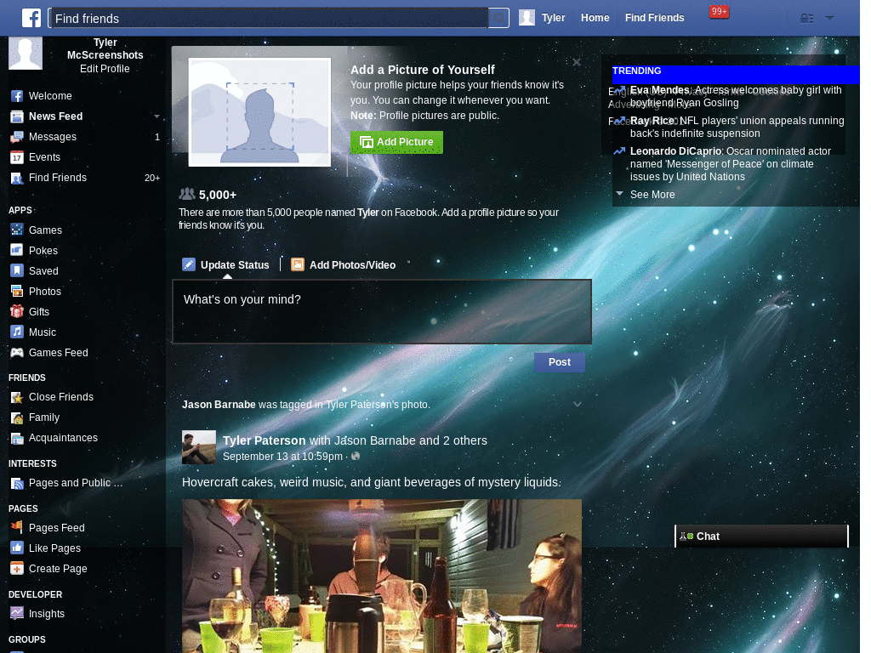
Task: Open the Chat bar
Action: coord(761,537)
